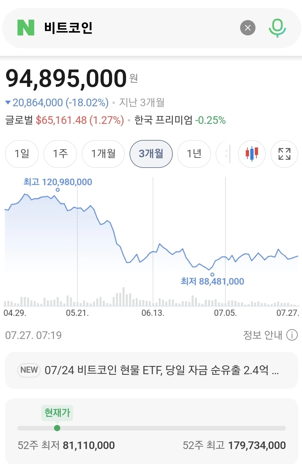Tap the NEW badge on news item
Image resolution: width=302 pixels, height=464 pixels.
click(x=29, y=370)
